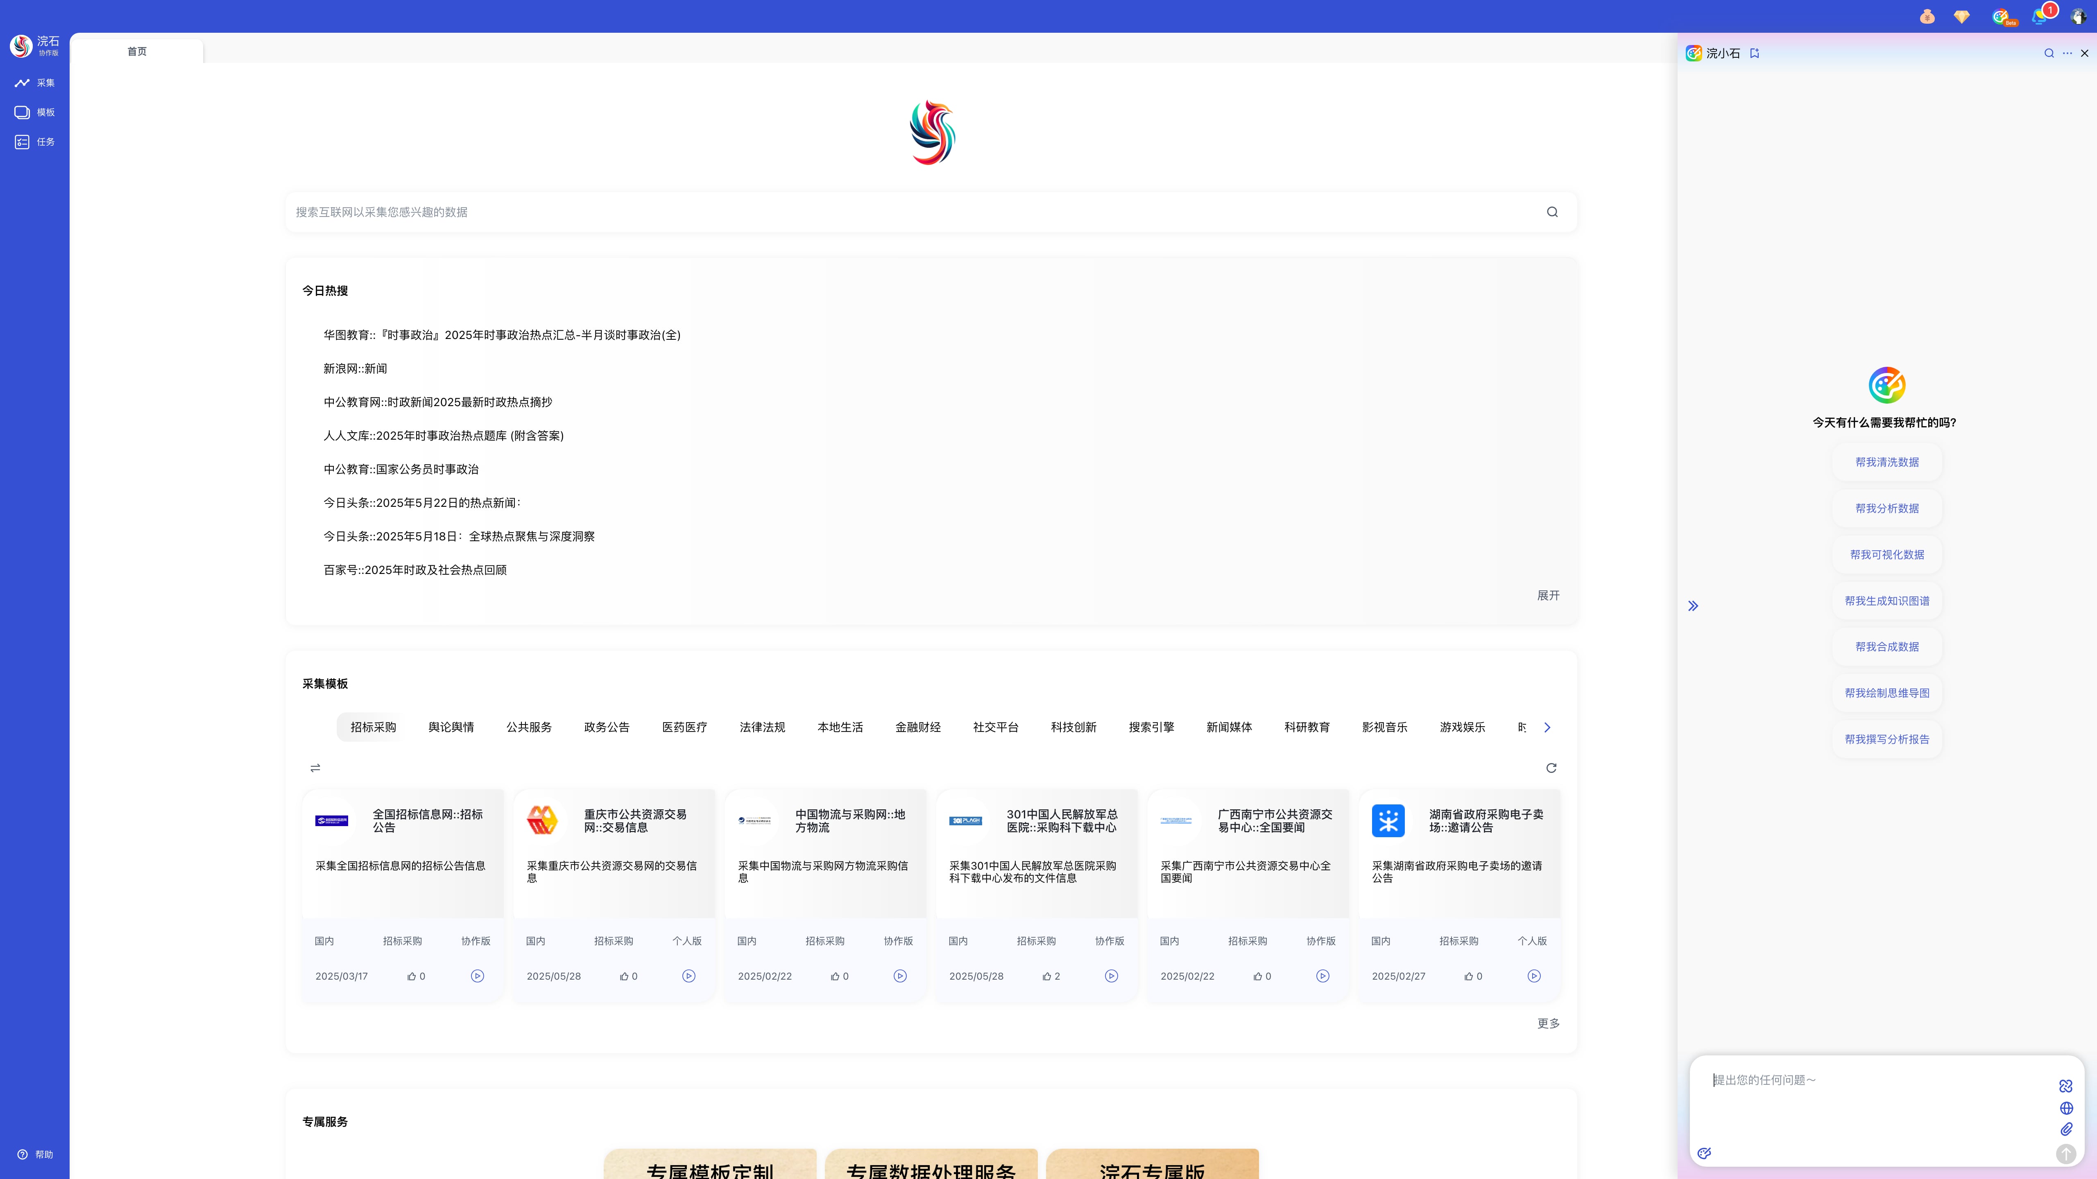Switch to the 公共服务 category tab
This screenshot has height=1179, width=2097.
(x=529, y=727)
